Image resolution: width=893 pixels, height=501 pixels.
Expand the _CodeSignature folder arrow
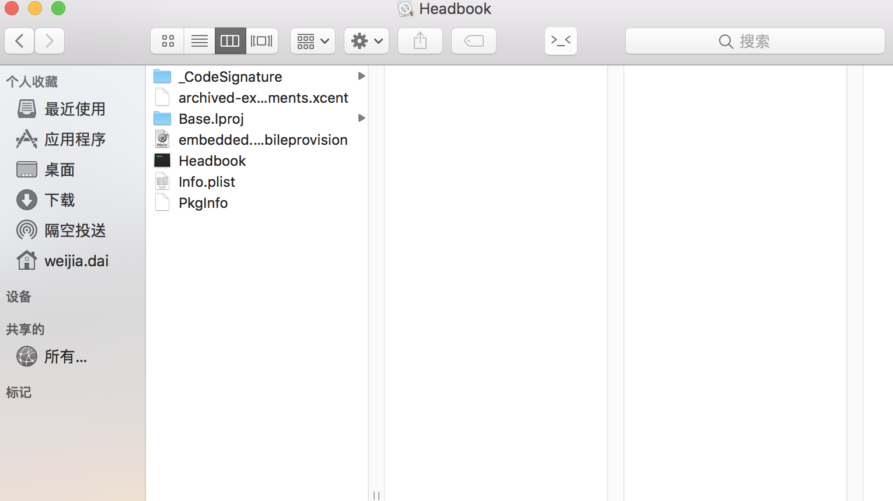tap(361, 76)
